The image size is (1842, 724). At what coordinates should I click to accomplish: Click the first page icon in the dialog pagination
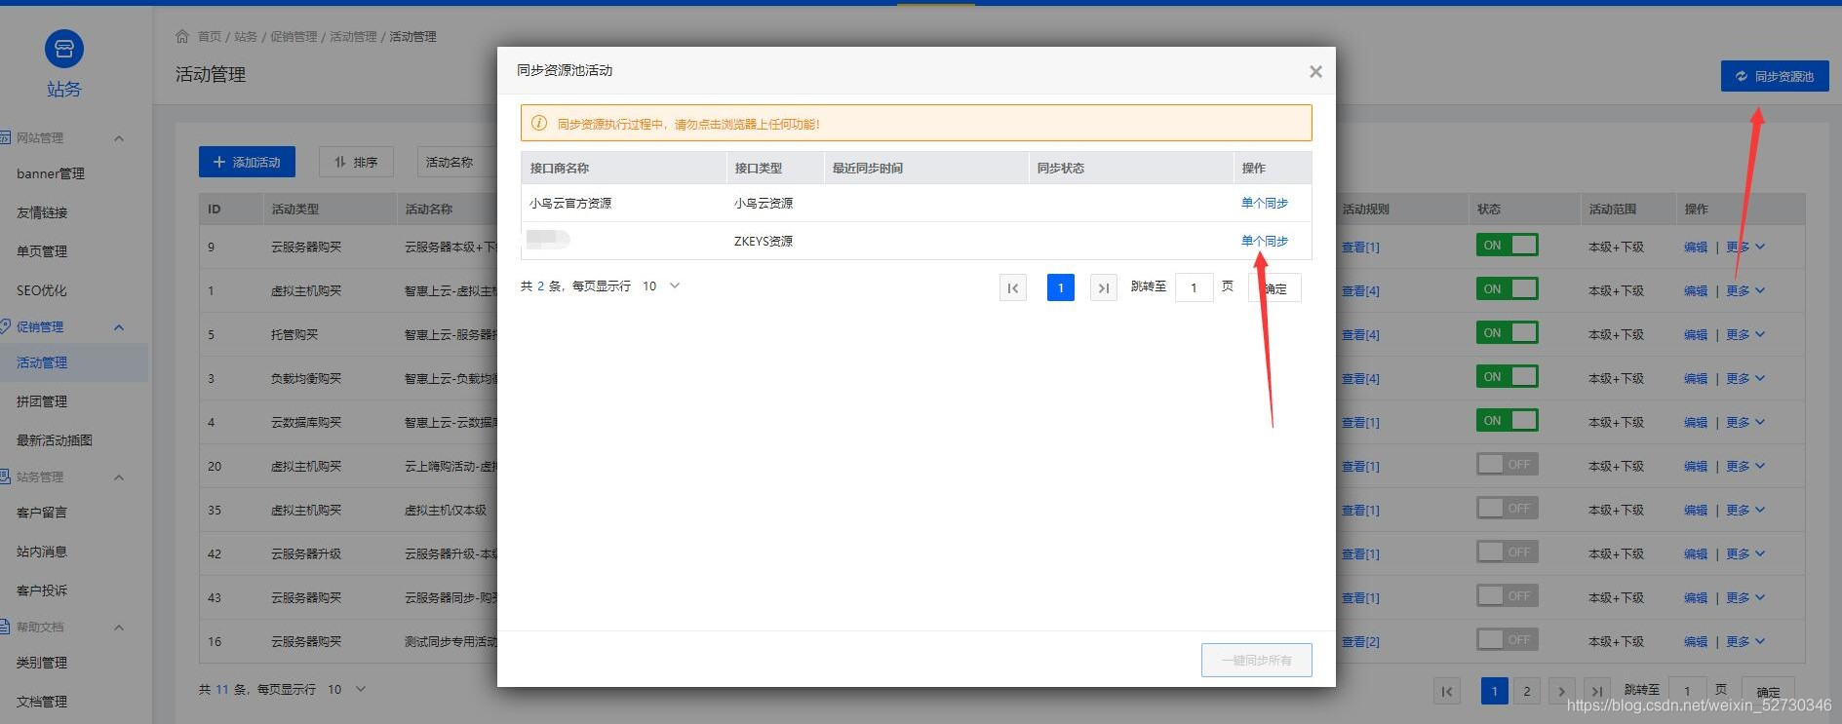[x=1013, y=287]
